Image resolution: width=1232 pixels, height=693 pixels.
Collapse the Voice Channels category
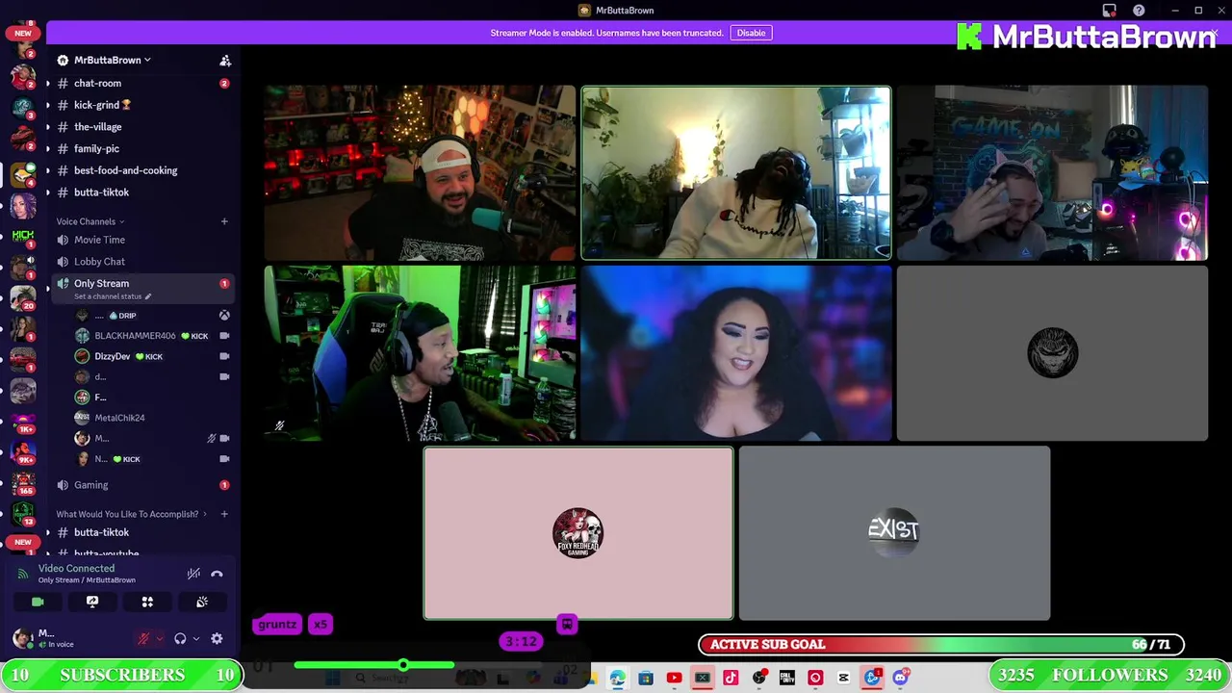[x=90, y=221]
